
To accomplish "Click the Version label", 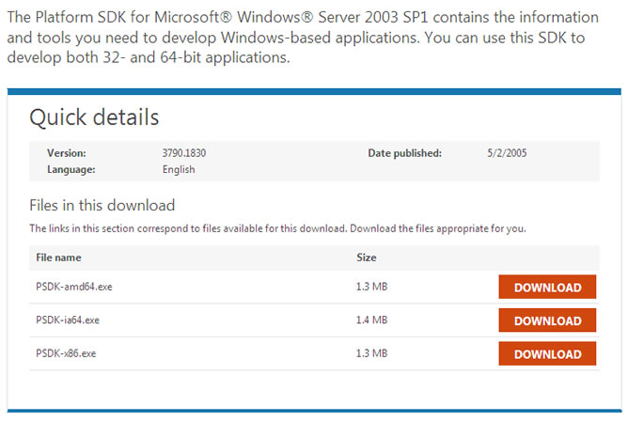I will click(67, 153).
